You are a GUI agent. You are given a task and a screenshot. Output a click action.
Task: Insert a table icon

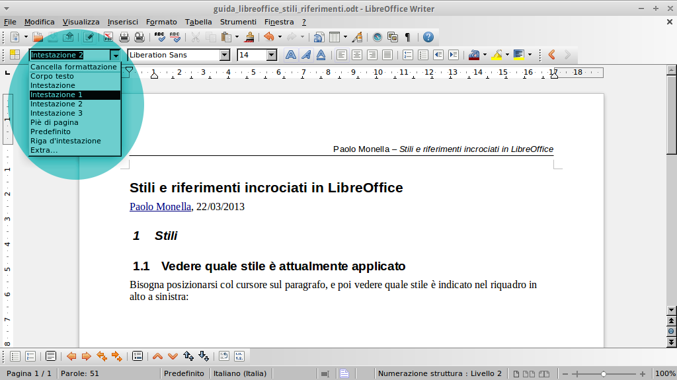pyautogui.click(x=335, y=37)
